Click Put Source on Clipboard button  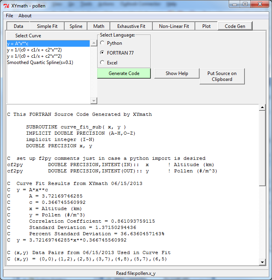222,76
